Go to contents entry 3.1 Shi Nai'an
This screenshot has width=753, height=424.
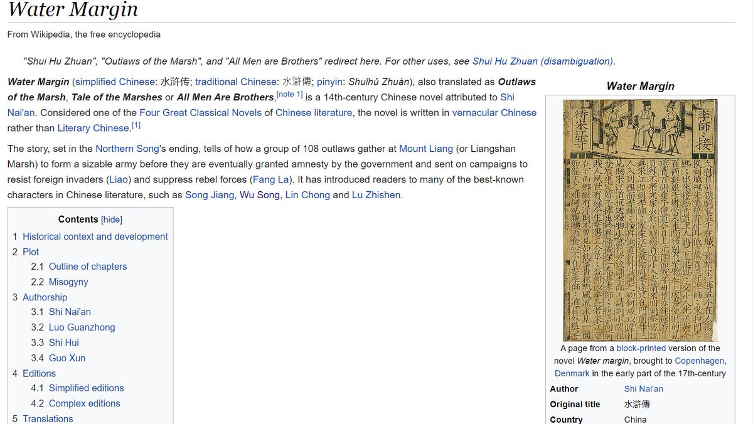click(70, 312)
